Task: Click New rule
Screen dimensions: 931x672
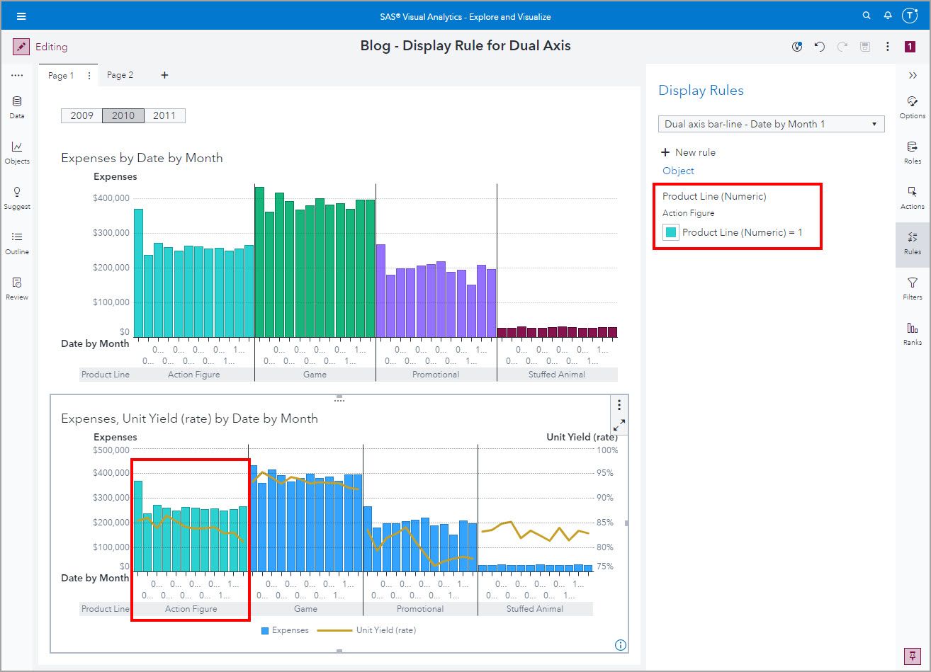Action: coord(688,152)
